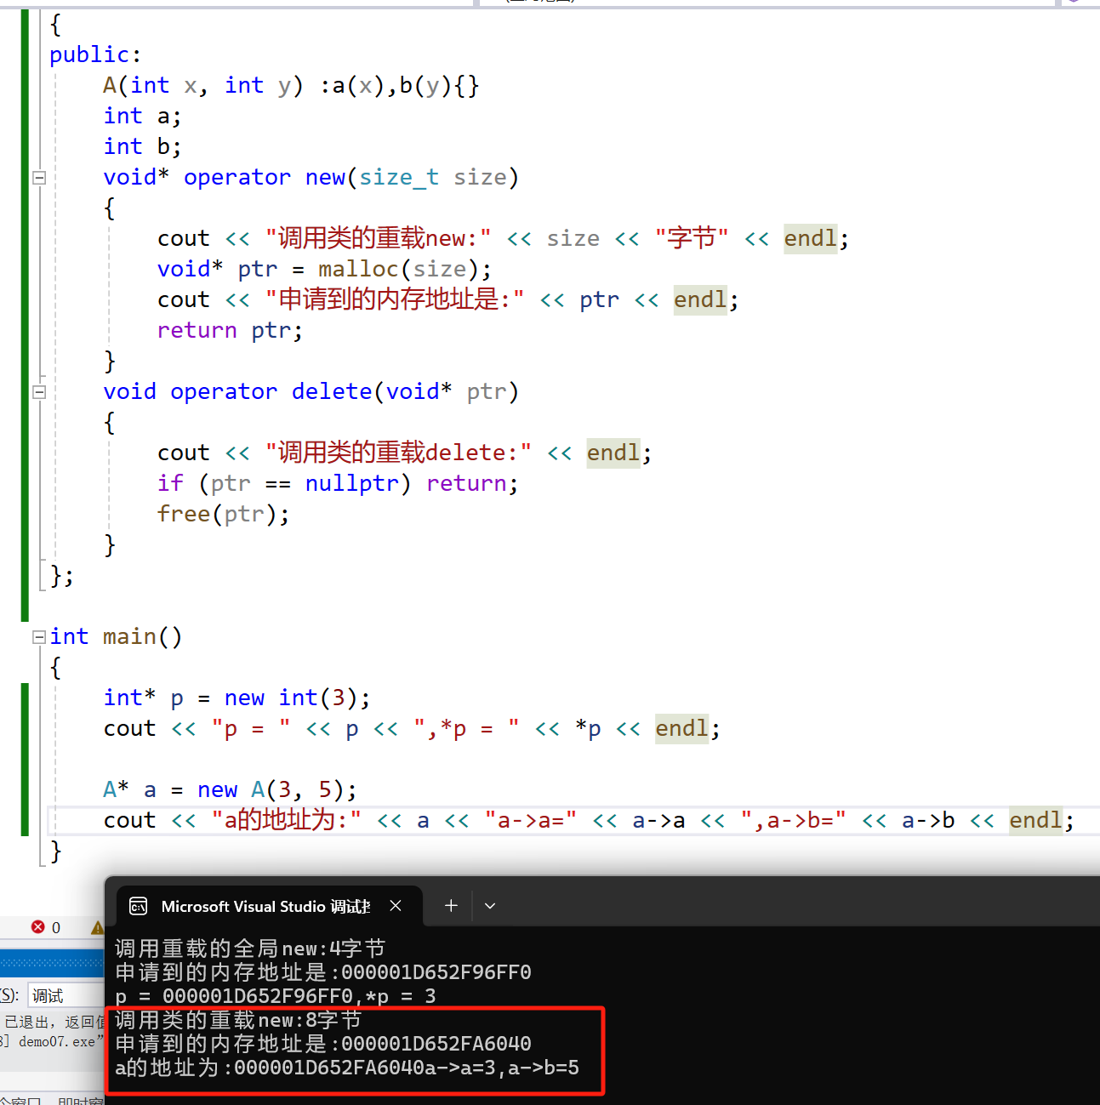The width and height of the screenshot is (1100, 1105).
Task: Click the "调用类的重载delete:" string literal
Action: (398, 453)
